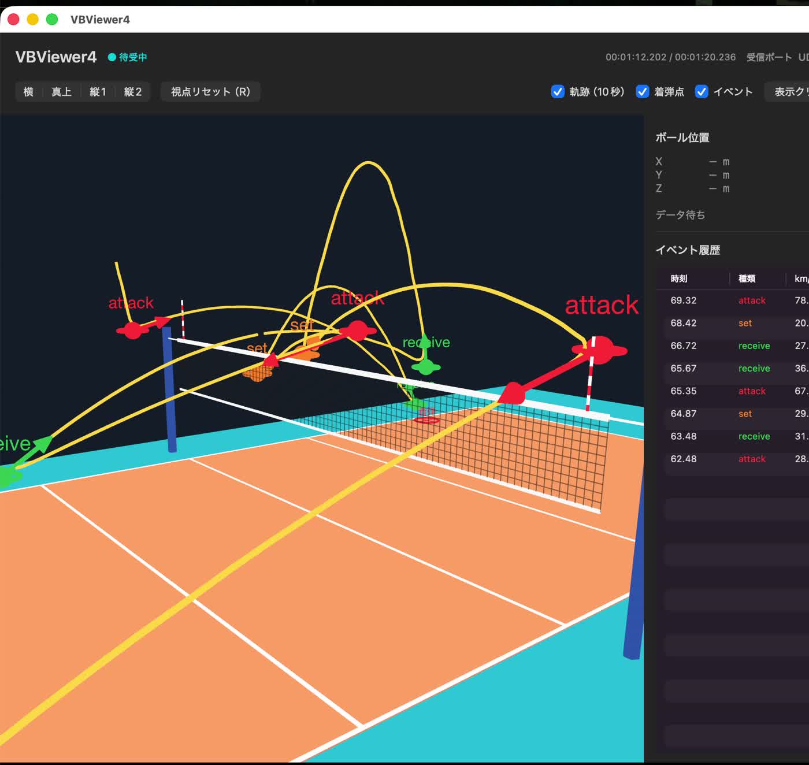Toggle イベント events checkbox
809x765 pixels.
point(701,92)
